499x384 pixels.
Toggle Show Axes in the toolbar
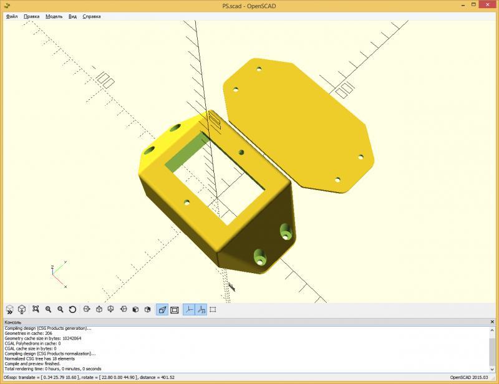tap(189, 309)
